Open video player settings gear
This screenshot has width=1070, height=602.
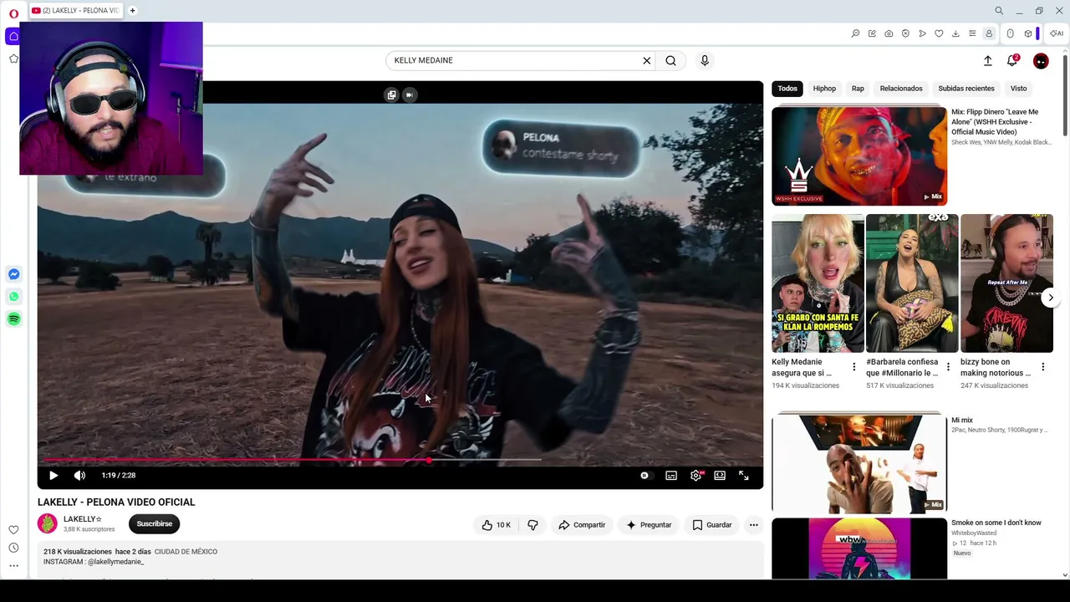coord(695,475)
